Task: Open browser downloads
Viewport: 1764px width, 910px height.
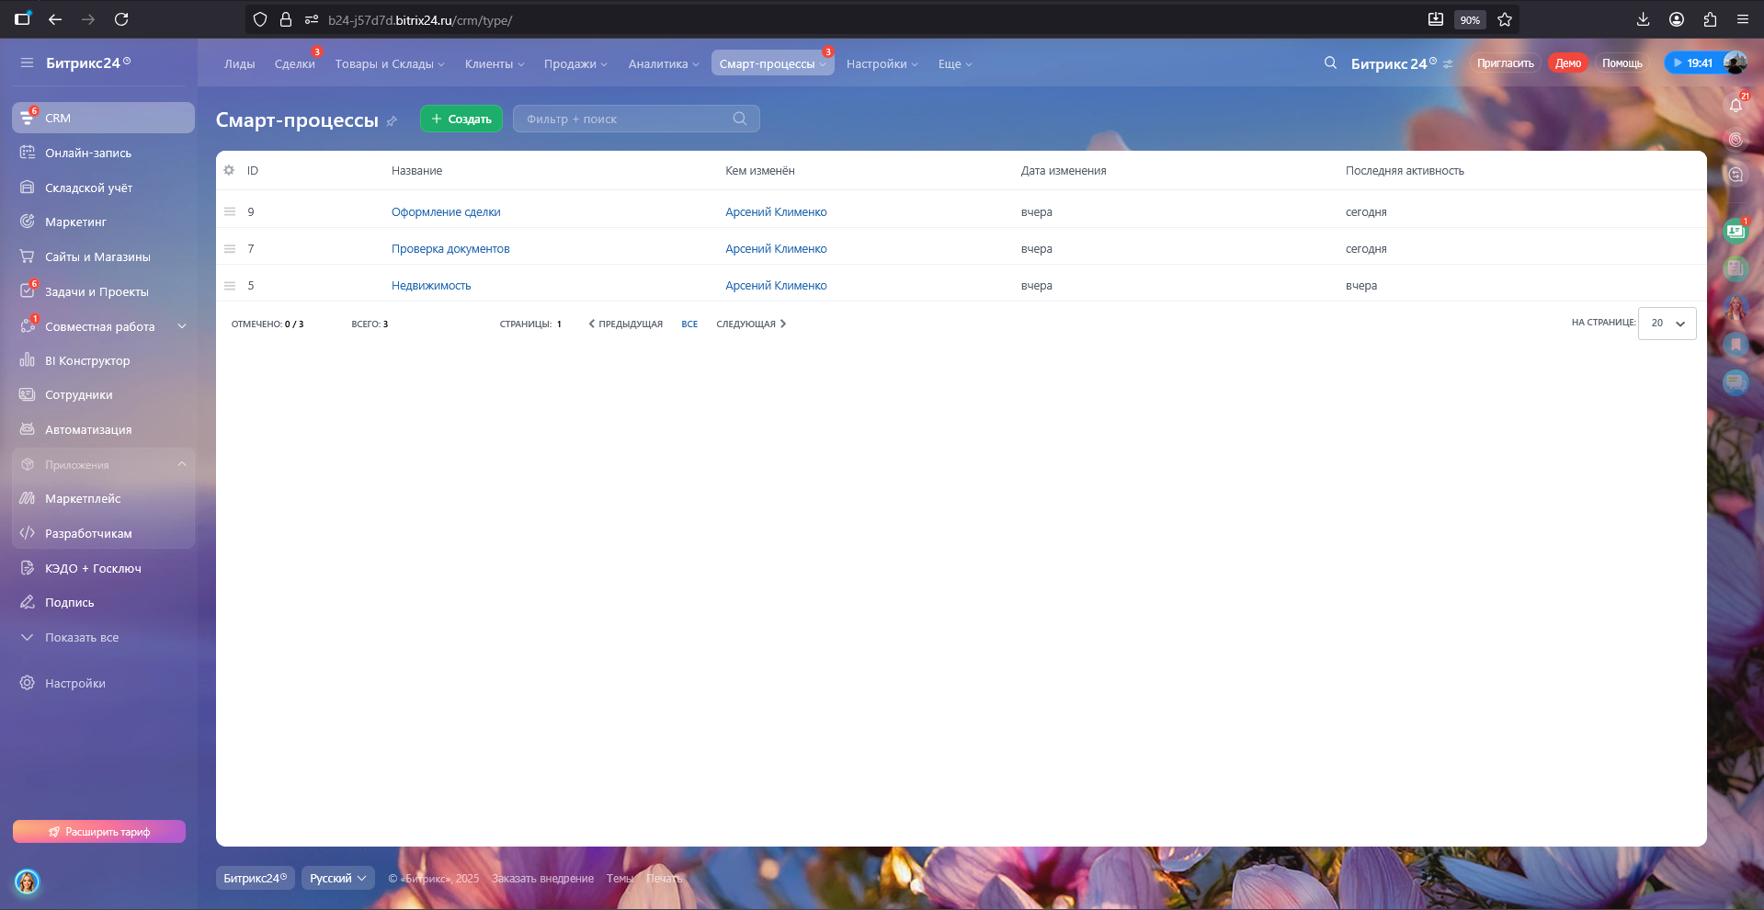Action: (x=1644, y=19)
